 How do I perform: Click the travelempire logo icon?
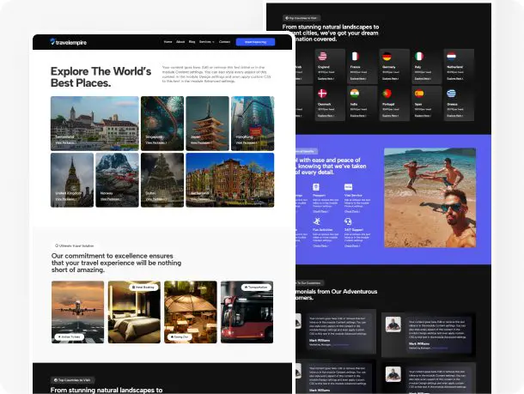point(52,42)
